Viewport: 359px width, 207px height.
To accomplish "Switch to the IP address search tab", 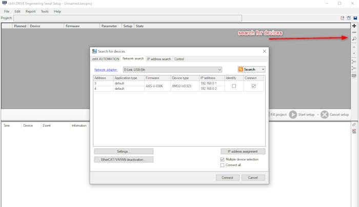I will 159,59.
